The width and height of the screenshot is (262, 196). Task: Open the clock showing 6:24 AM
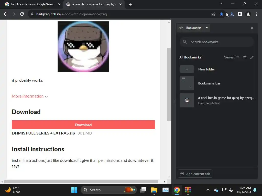(244, 190)
